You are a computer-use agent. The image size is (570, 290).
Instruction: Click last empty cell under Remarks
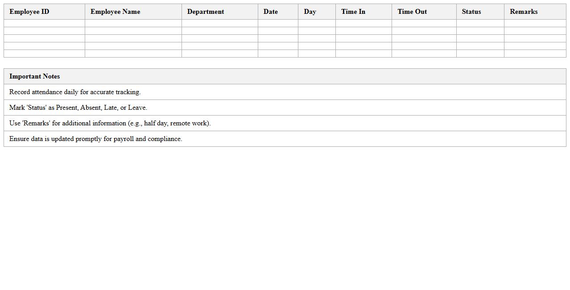535,54
